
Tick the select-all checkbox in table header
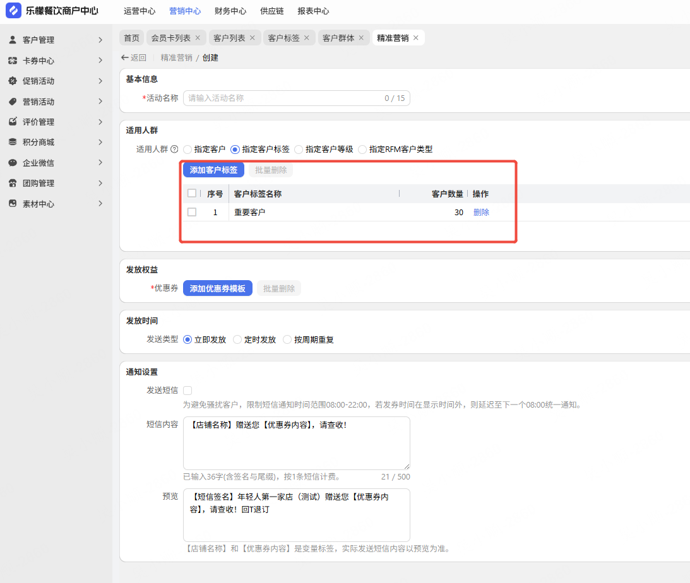(x=192, y=194)
